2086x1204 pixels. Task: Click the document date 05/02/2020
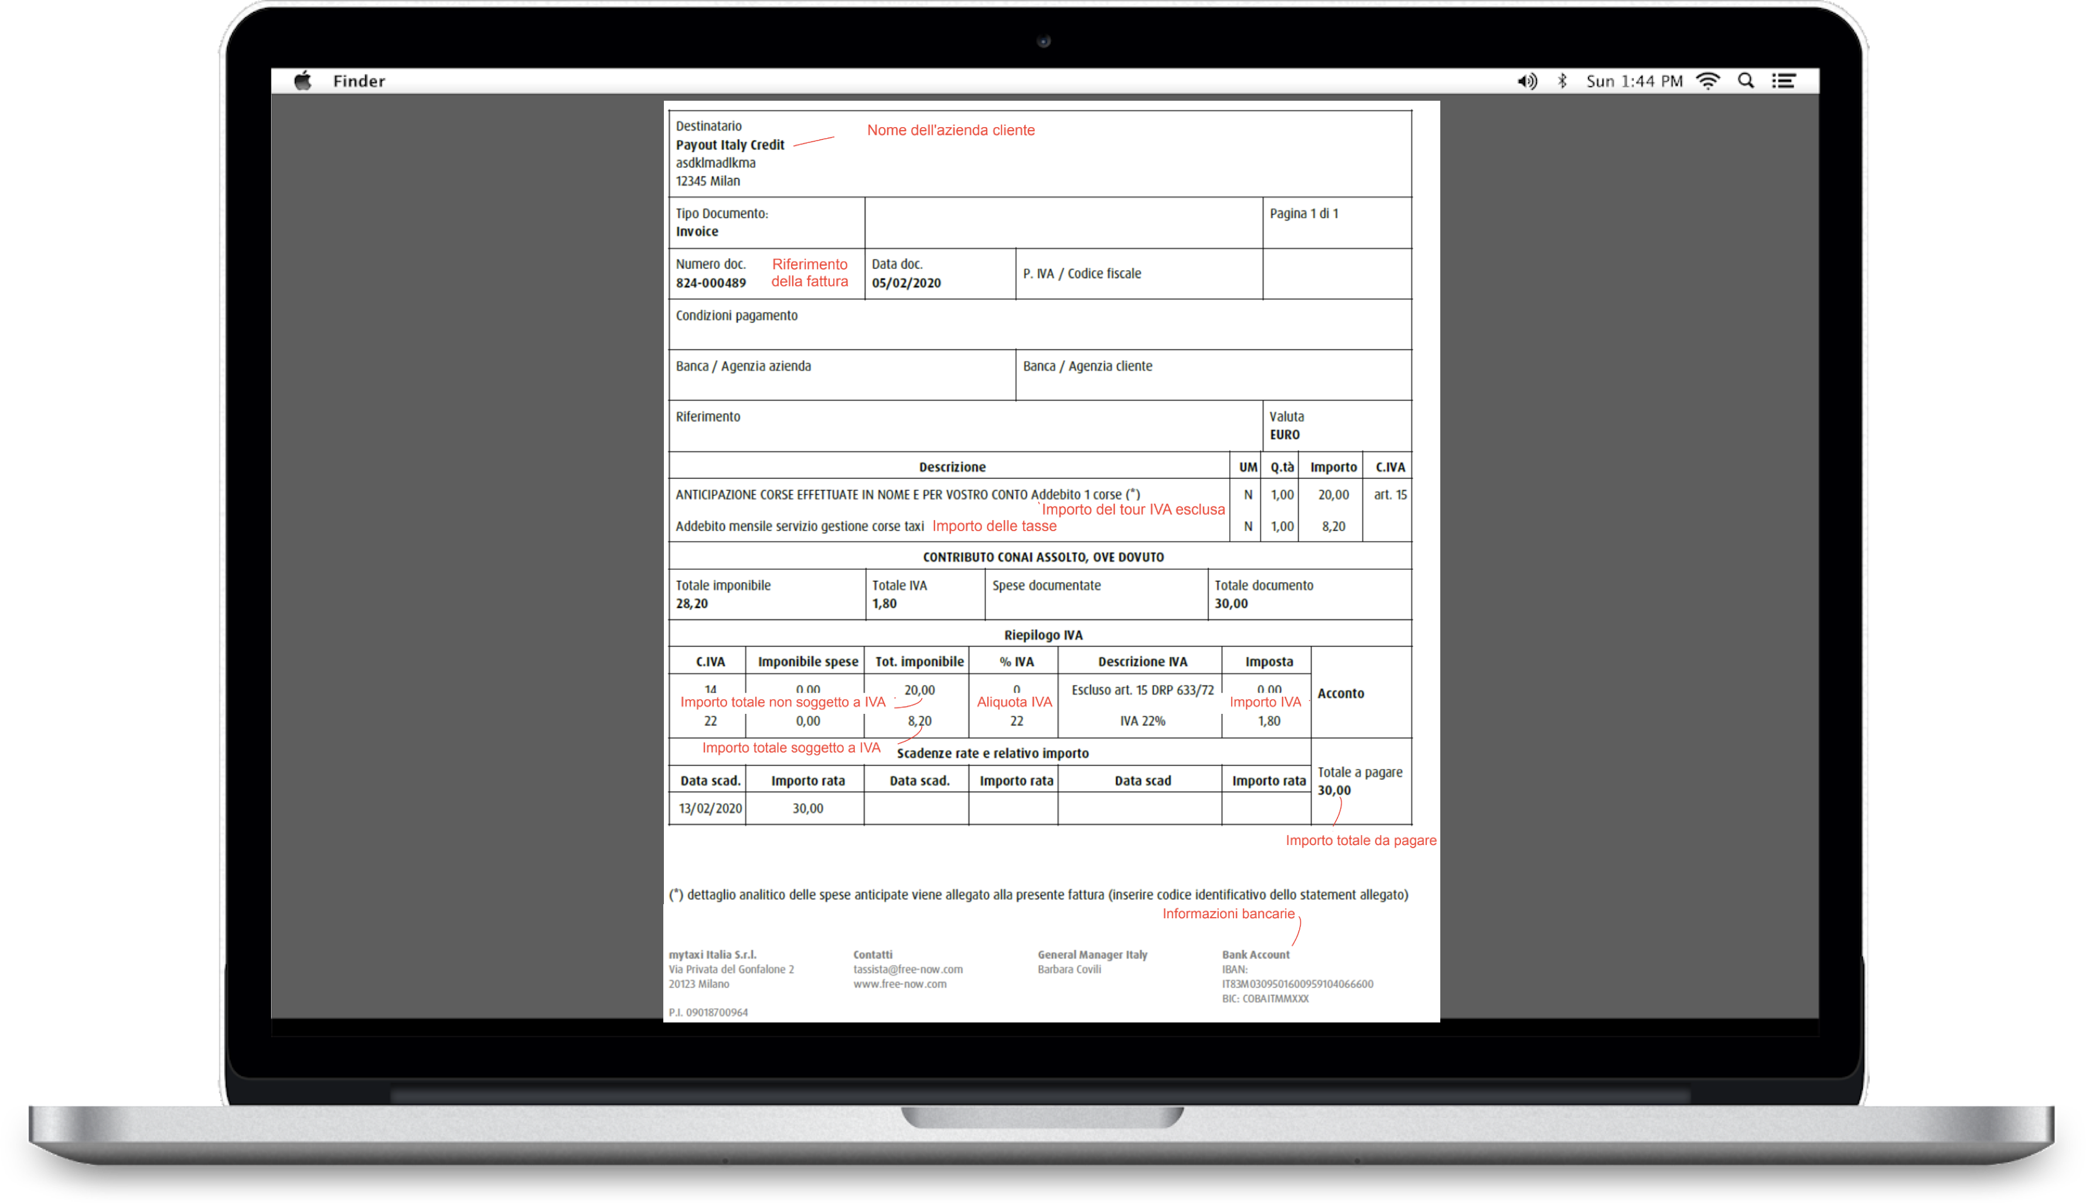click(x=906, y=283)
